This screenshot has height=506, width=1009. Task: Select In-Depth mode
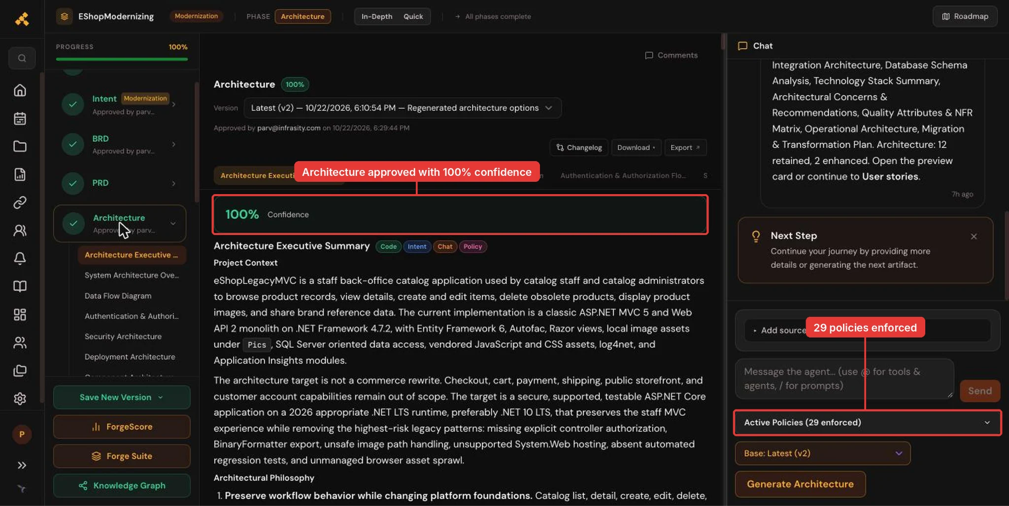pos(377,16)
